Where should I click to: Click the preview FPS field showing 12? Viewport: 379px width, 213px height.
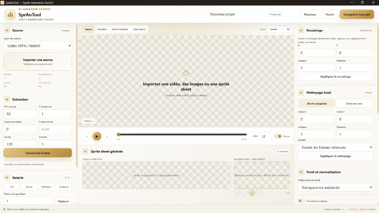click(265, 137)
